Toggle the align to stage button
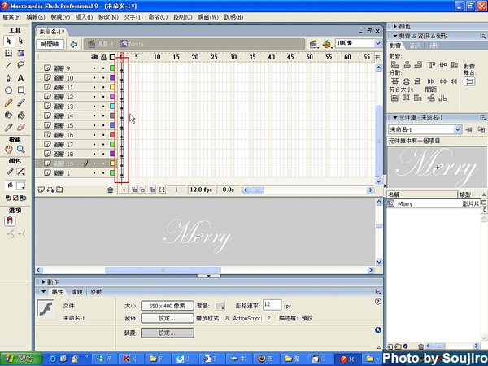Image resolution: width=488 pixels, height=366 pixels. tap(469, 81)
